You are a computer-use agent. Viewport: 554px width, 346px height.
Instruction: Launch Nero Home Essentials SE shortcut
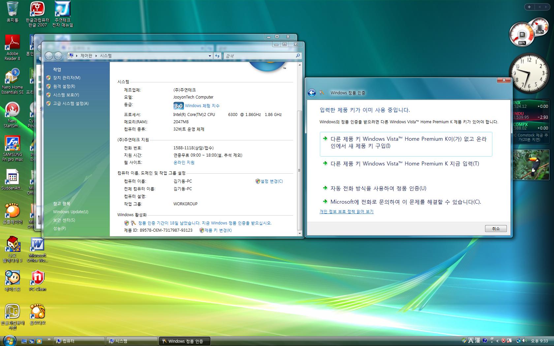point(12,81)
